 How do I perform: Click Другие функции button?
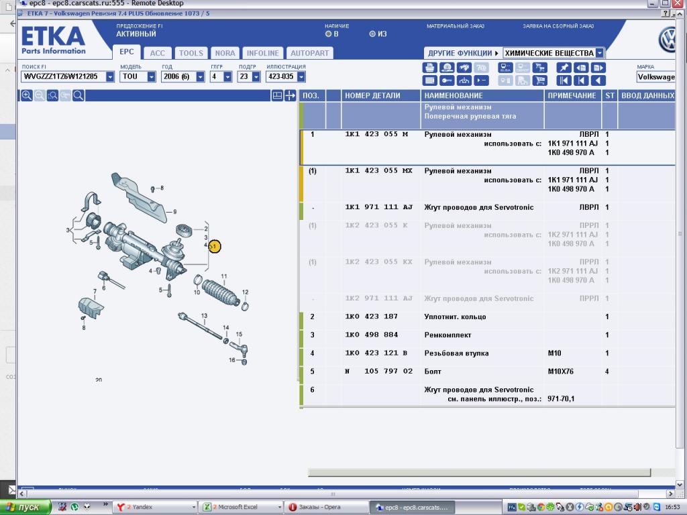[463, 53]
